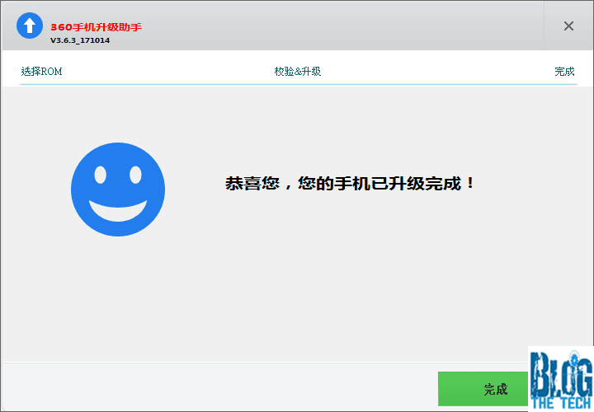This screenshot has width=594, height=412.
Task: Click the version label V3.6.3_171014
Action: point(80,40)
